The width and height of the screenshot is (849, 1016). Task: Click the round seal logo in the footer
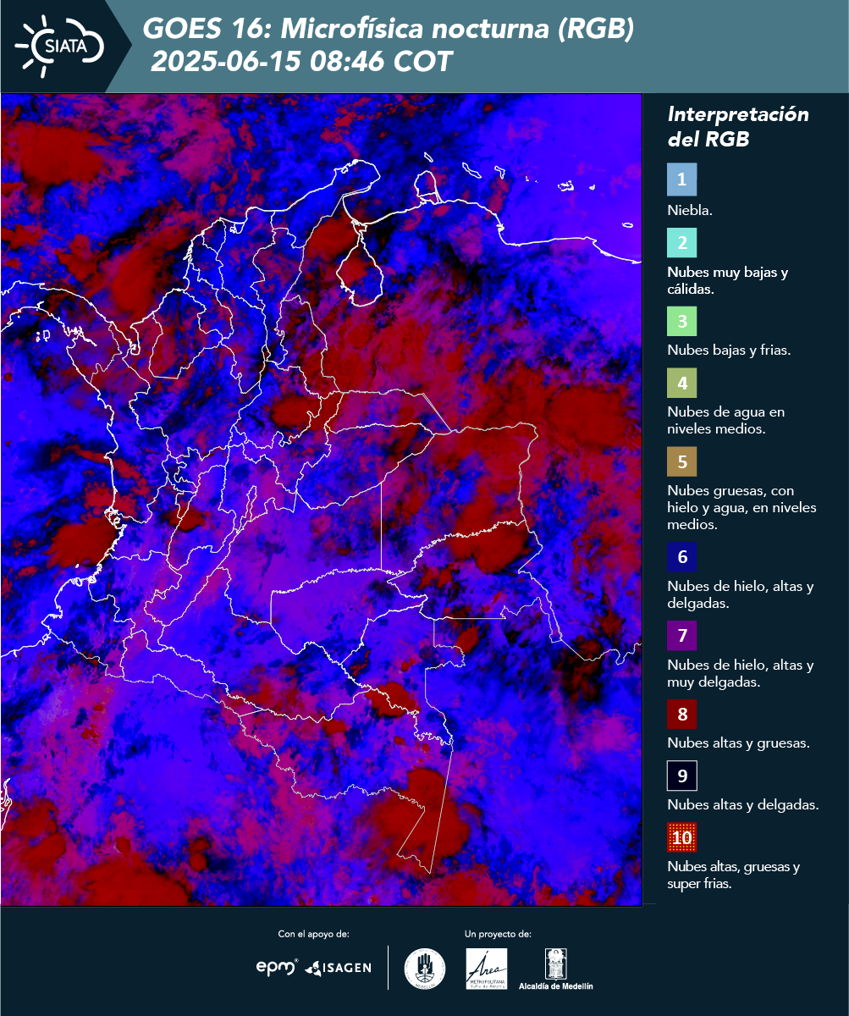pyautogui.click(x=425, y=969)
